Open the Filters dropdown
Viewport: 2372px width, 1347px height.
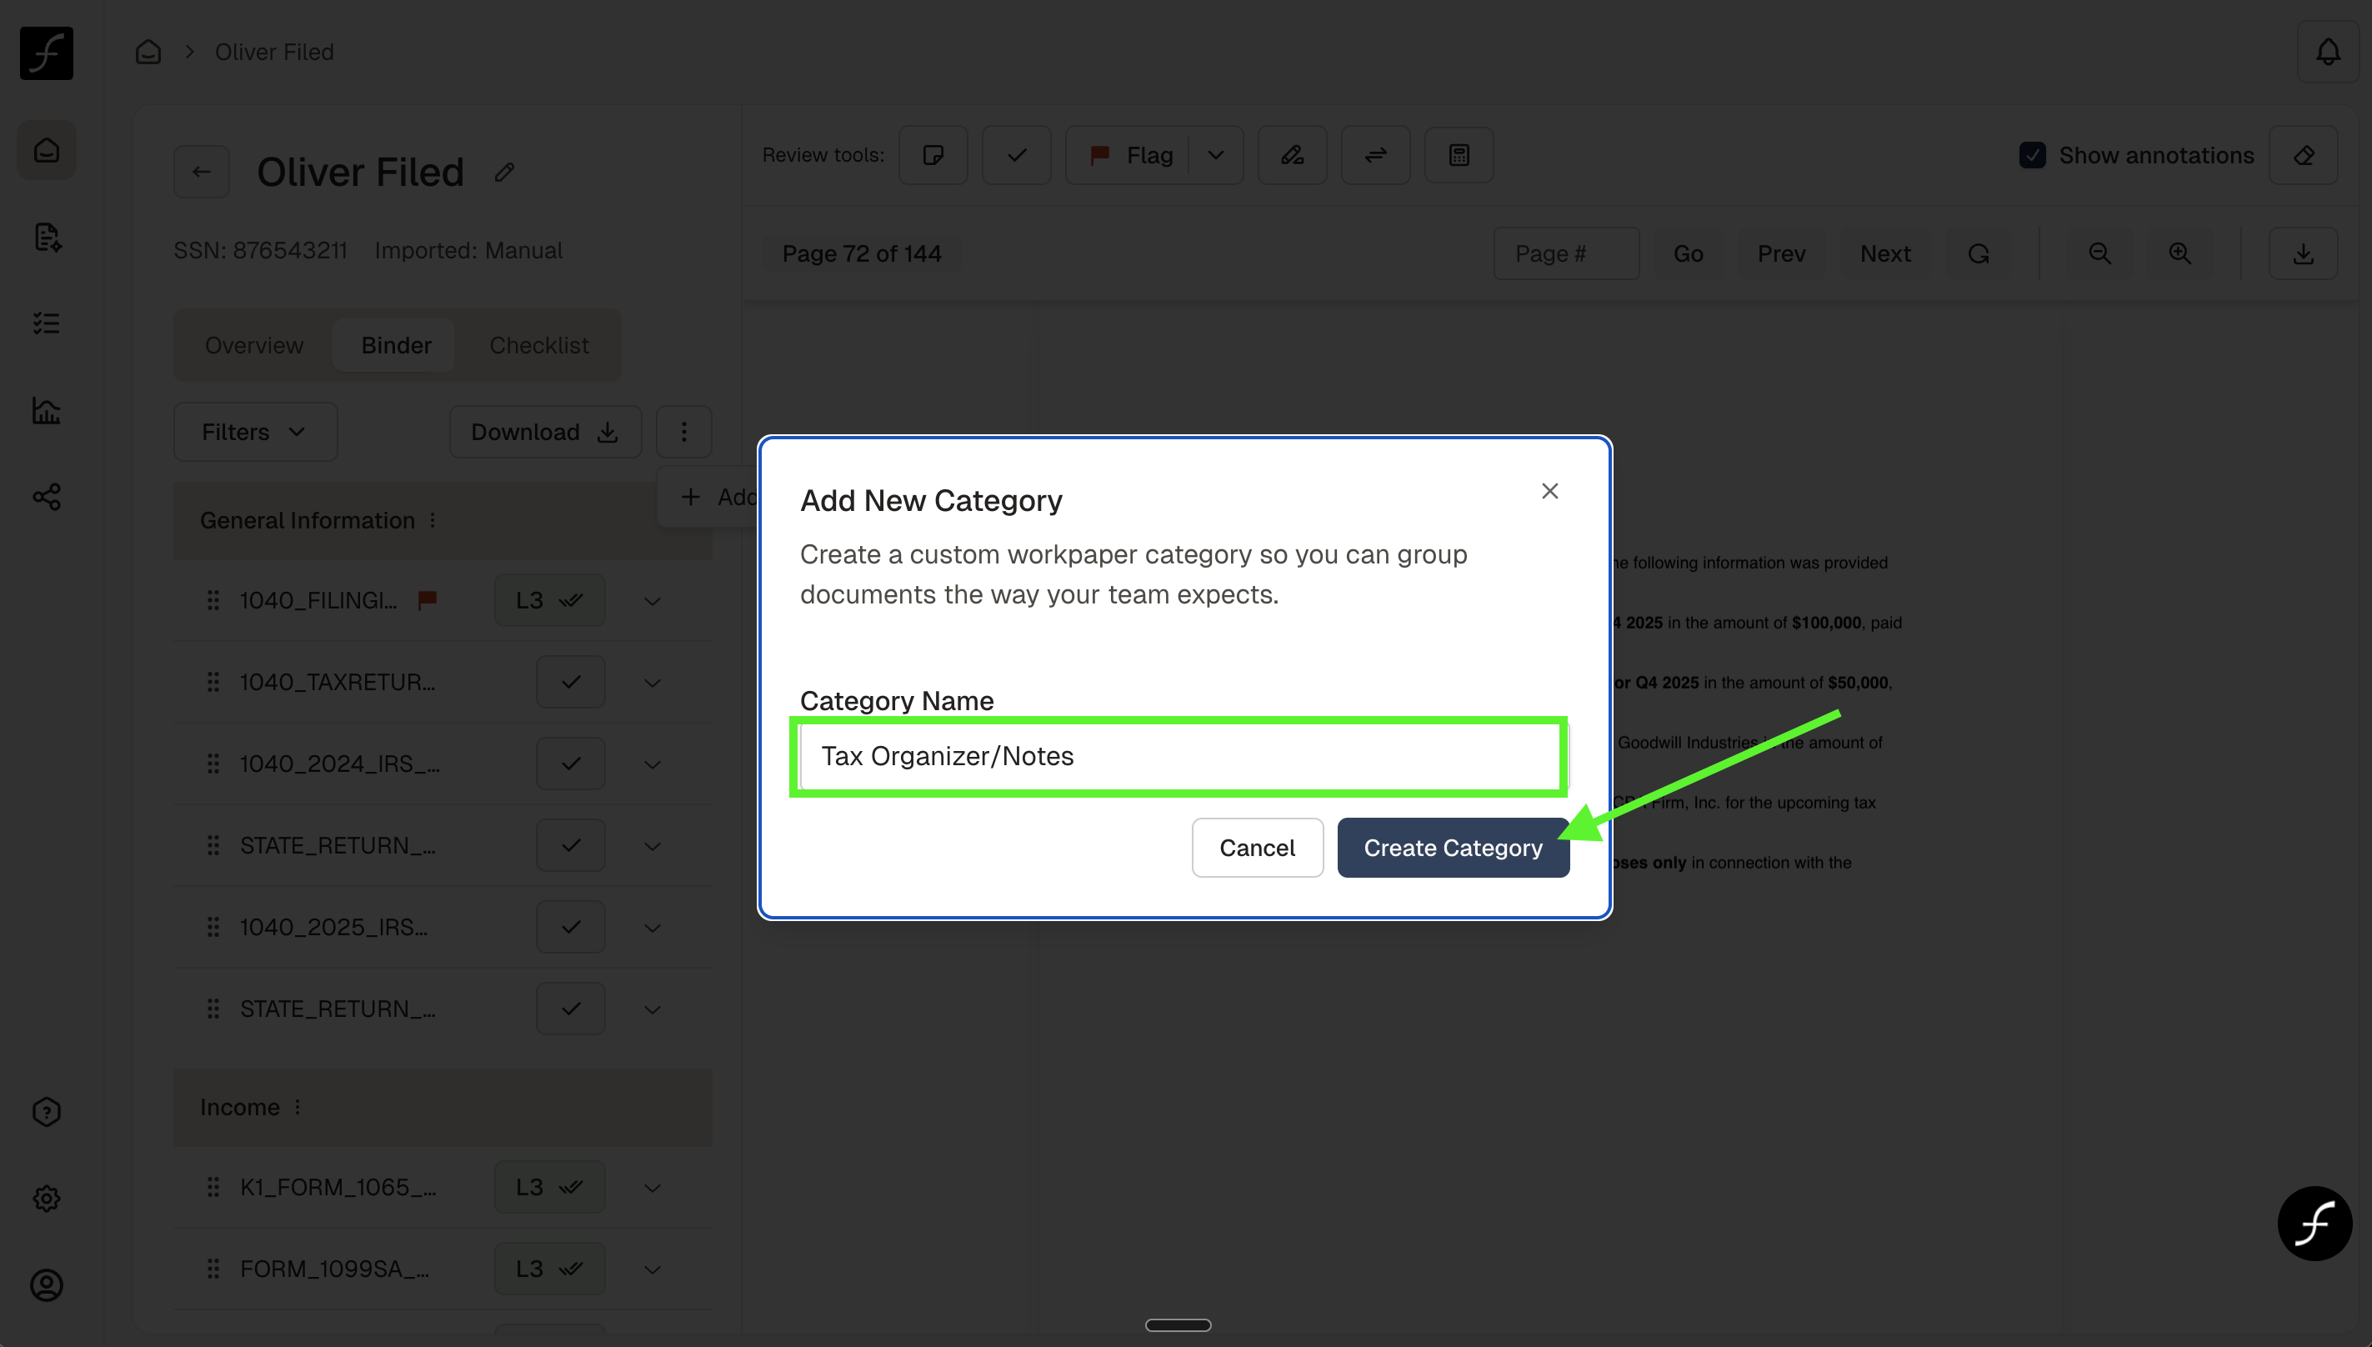coord(255,431)
